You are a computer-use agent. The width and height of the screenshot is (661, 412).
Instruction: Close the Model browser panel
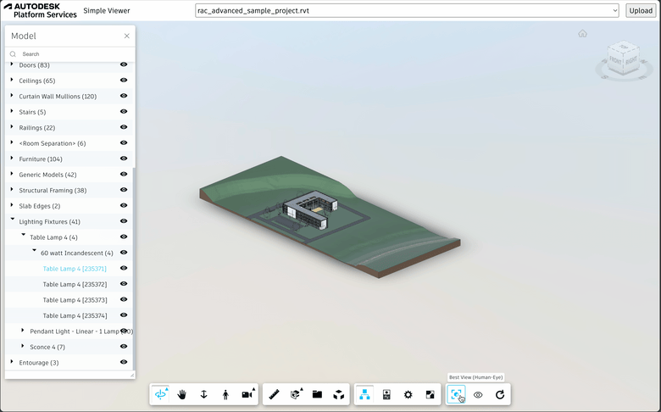tap(127, 36)
